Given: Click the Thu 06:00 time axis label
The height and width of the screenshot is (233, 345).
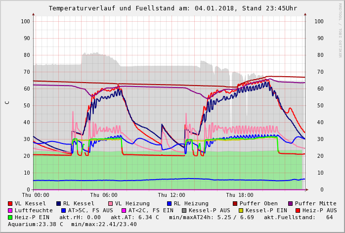Looking at the screenshot, I should point(104,195).
